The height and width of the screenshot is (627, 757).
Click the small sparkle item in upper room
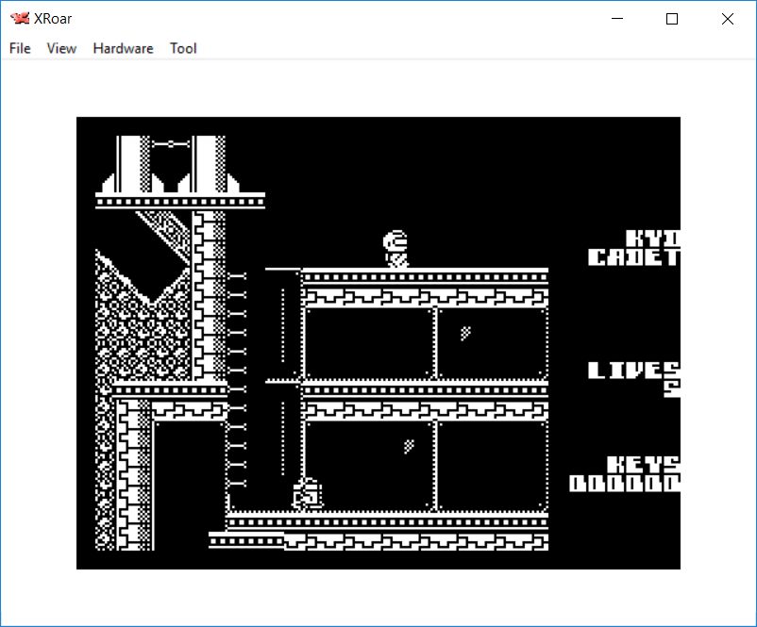465,333
